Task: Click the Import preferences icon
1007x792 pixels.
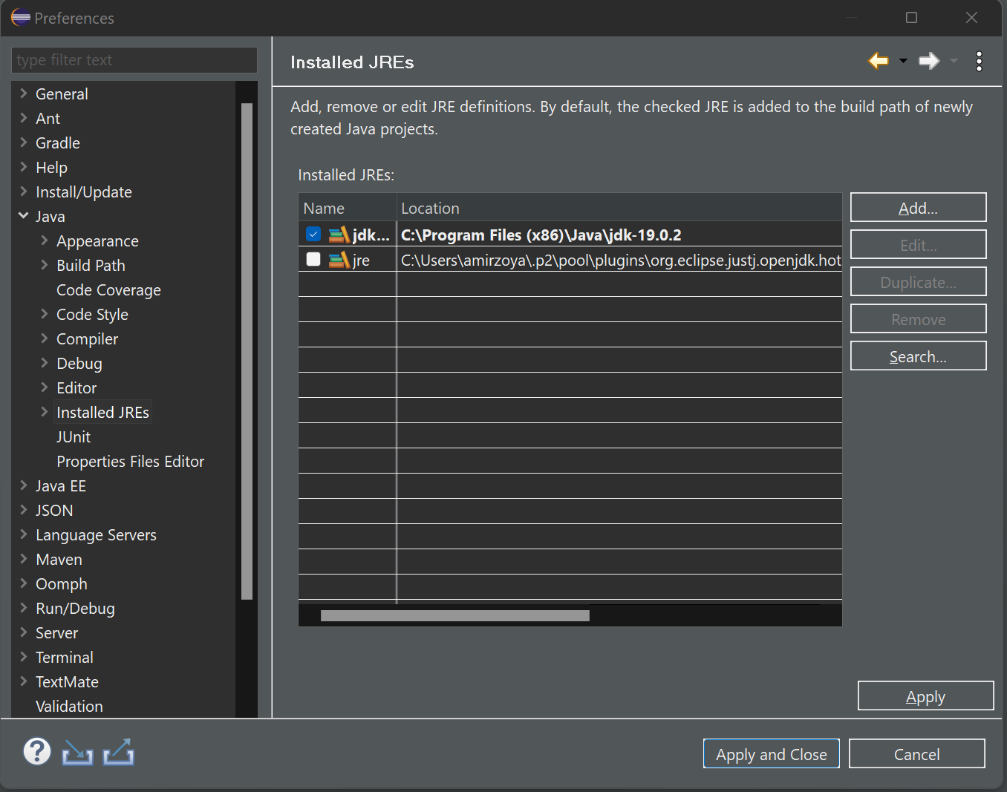Action: coord(77,753)
